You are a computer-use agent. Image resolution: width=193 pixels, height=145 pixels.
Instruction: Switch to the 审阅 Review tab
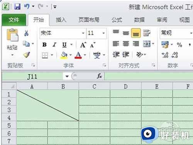tap(162, 20)
